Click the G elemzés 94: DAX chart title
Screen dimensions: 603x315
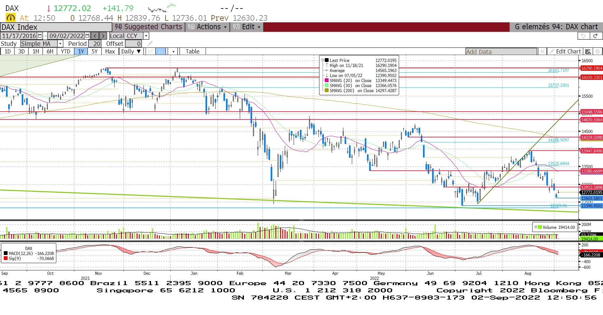click(x=556, y=27)
